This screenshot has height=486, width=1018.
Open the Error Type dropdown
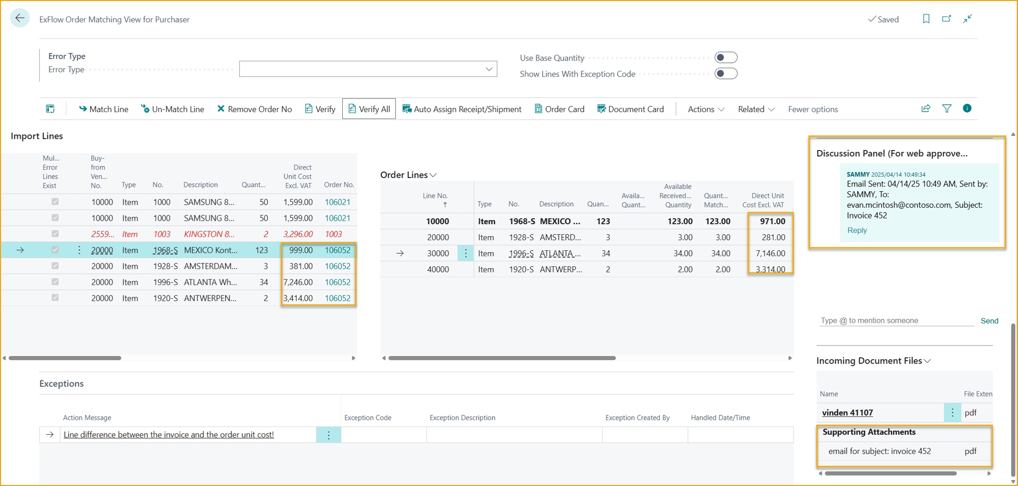(x=489, y=69)
